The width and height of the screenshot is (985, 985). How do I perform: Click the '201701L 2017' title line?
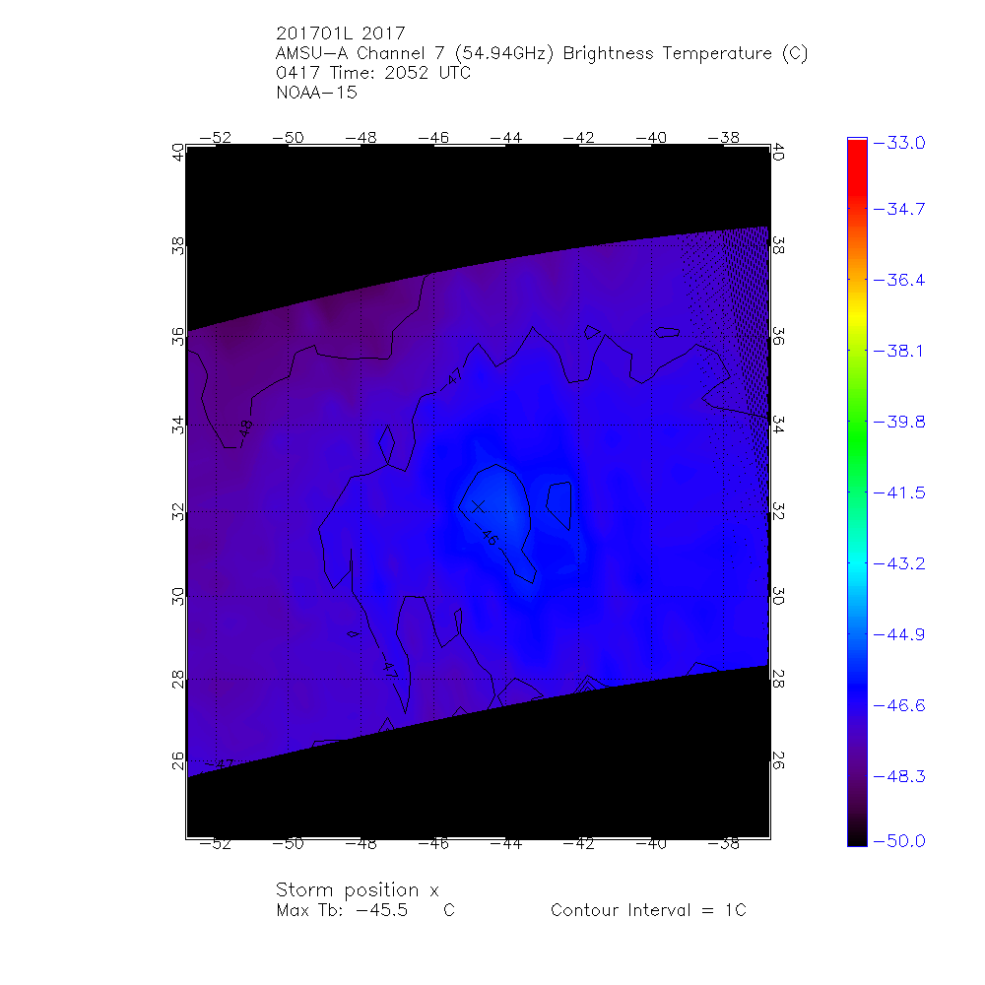pos(341,33)
